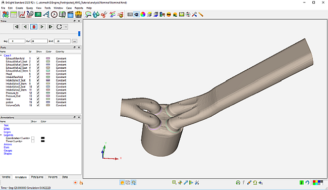Click the Beg time step input field
This screenshot has height=190, width=328.
click(x=17, y=41)
